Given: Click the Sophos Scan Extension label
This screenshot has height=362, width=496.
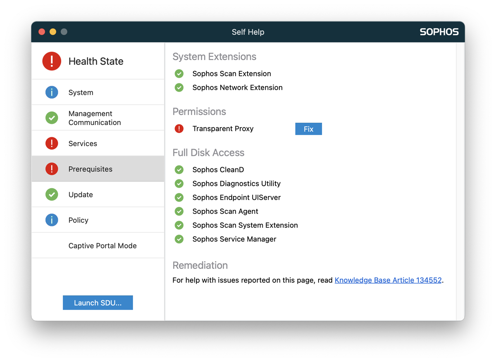Looking at the screenshot, I should 232,74.
